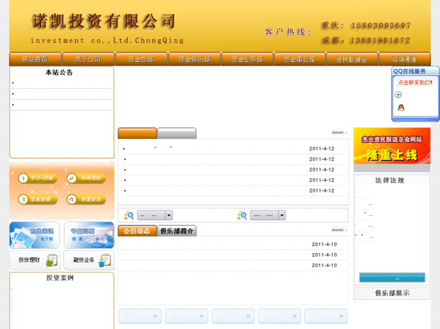Click the 成都 hotline number 13881981672
The height and width of the screenshot is (329, 440).
(x=381, y=40)
